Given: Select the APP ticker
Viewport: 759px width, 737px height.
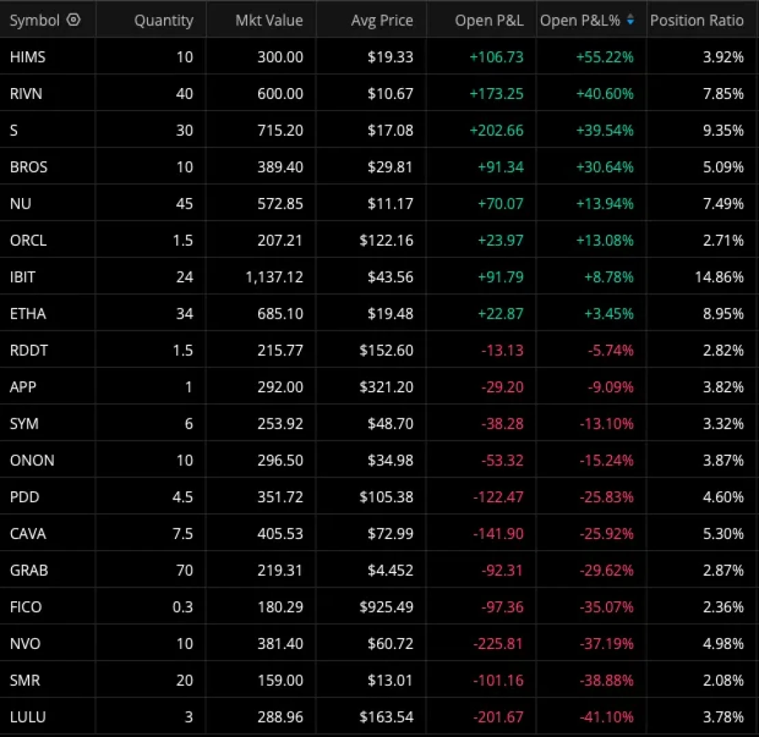Looking at the screenshot, I should (x=23, y=388).
